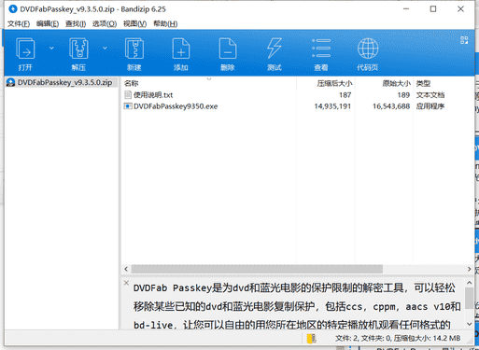Click the sort indicator arrow above 名称 column

(x=209, y=79)
